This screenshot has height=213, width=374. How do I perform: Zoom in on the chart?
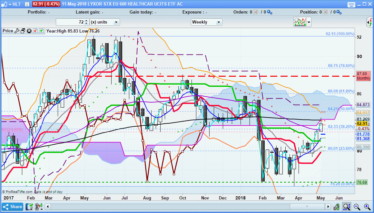[367, 207]
